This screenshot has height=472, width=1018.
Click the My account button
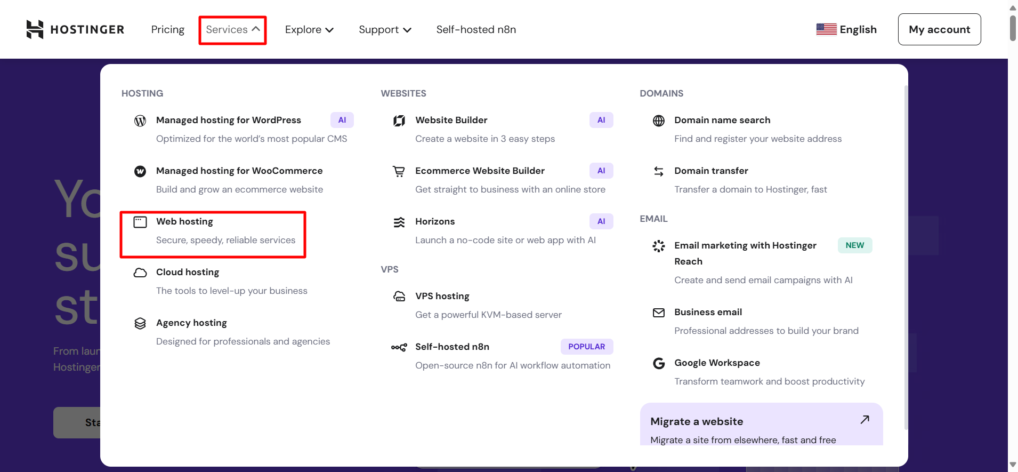click(x=939, y=29)
